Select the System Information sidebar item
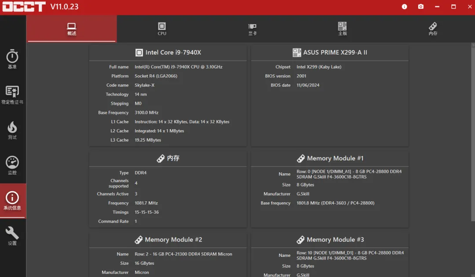The width and height of the screenshot is (475, 277). pos(12,200)
